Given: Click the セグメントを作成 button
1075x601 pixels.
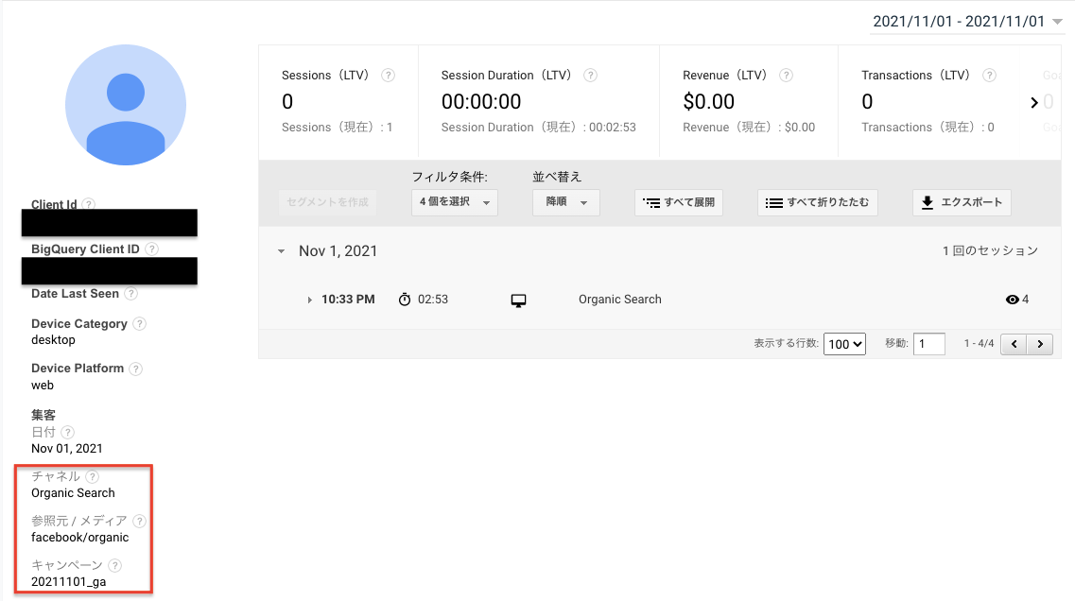Looking at the screenshot, I should click(x=328, y=202).
